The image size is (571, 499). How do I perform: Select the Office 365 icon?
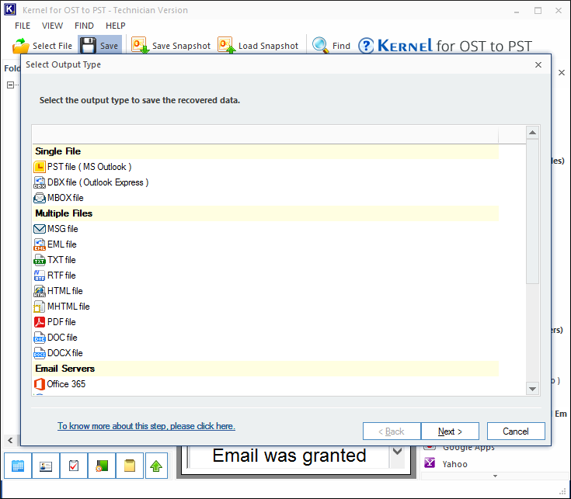point(40,384)
